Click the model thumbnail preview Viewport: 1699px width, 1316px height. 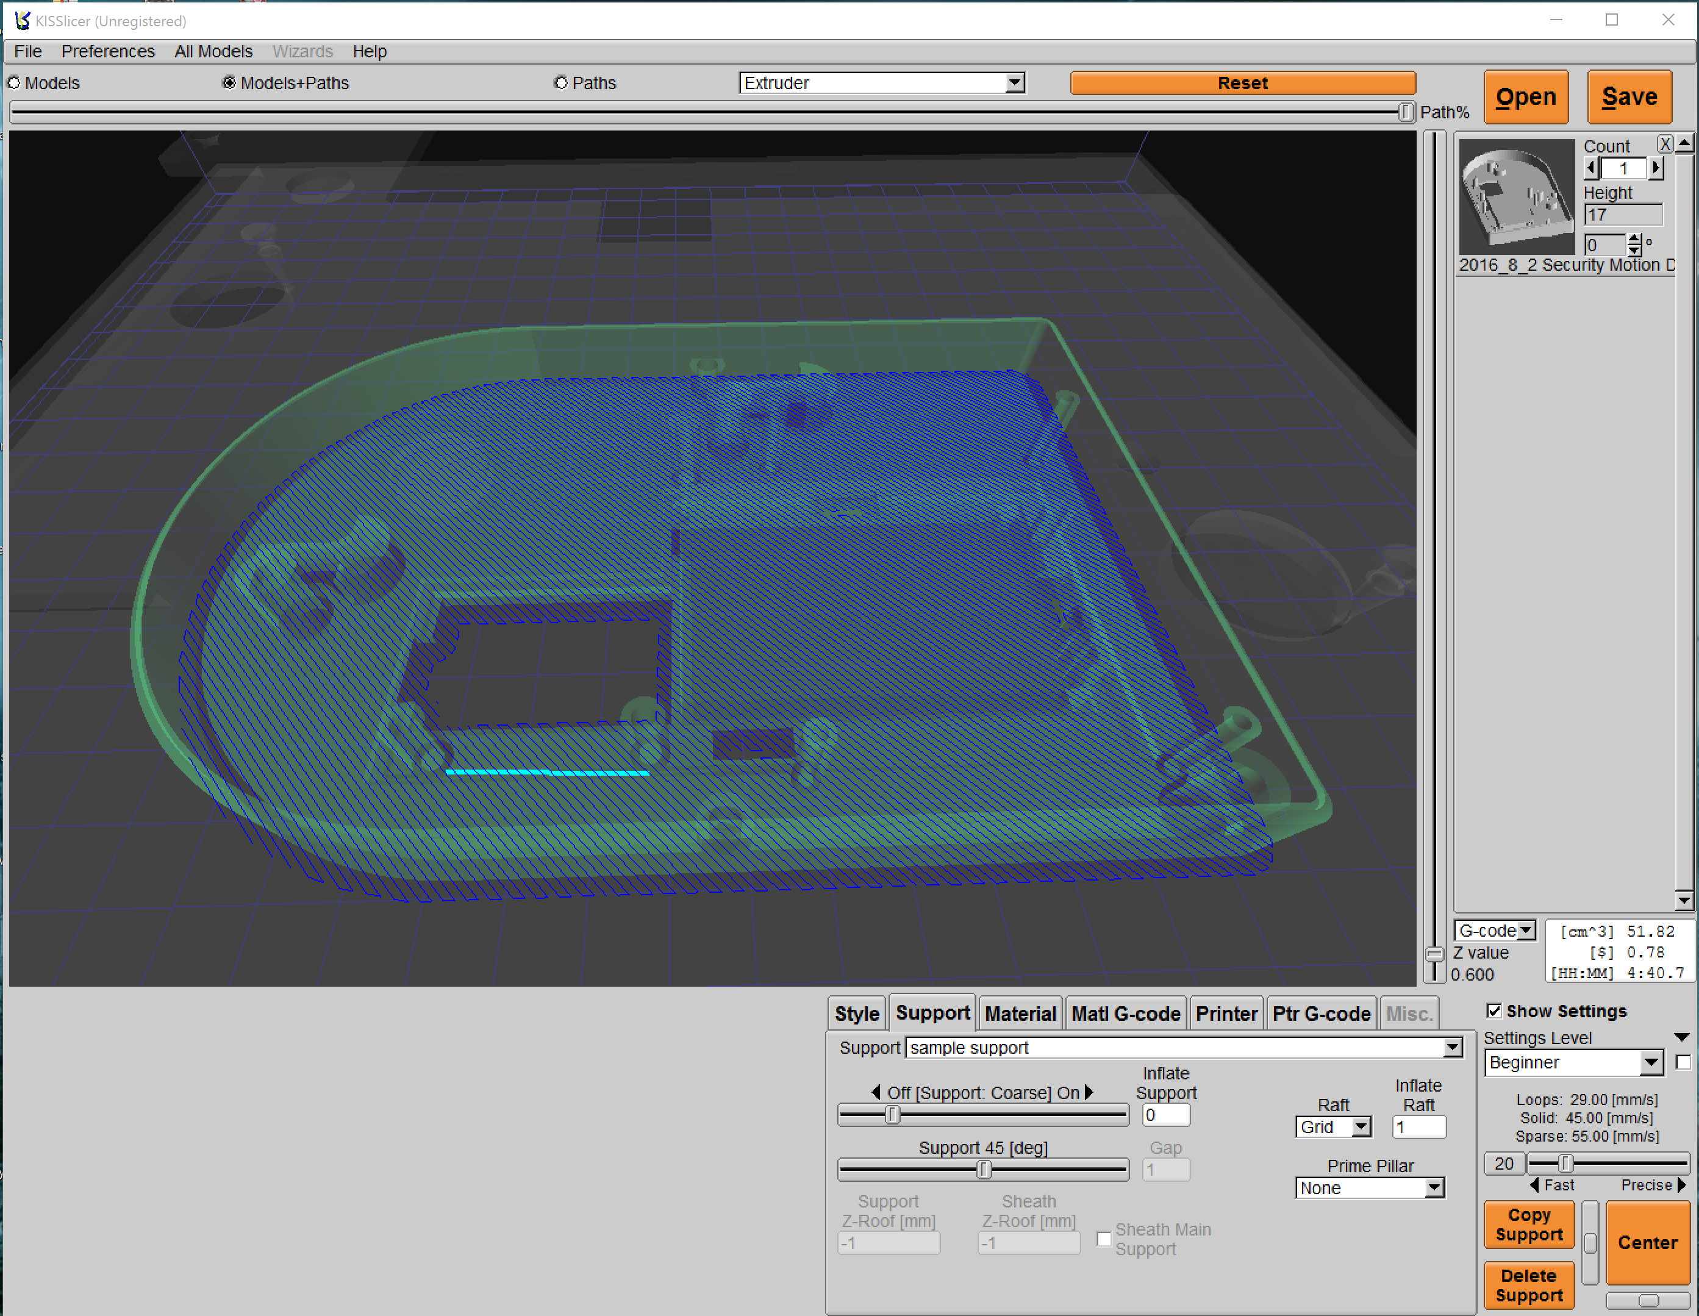pos(1517,197)
